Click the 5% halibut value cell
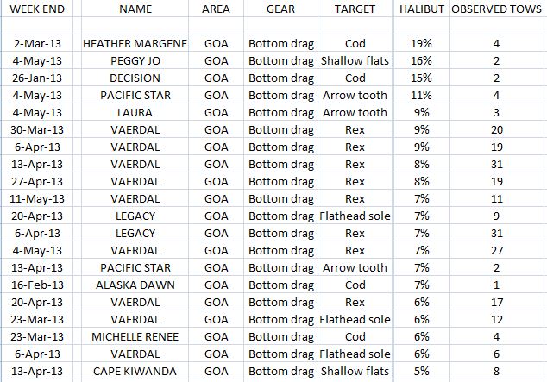The image size is (547, 382). [x=421, y=372]
